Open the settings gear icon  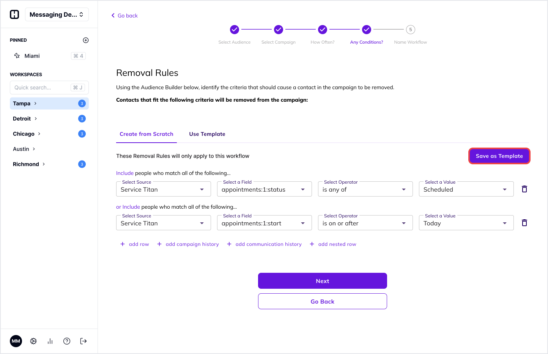33,341
